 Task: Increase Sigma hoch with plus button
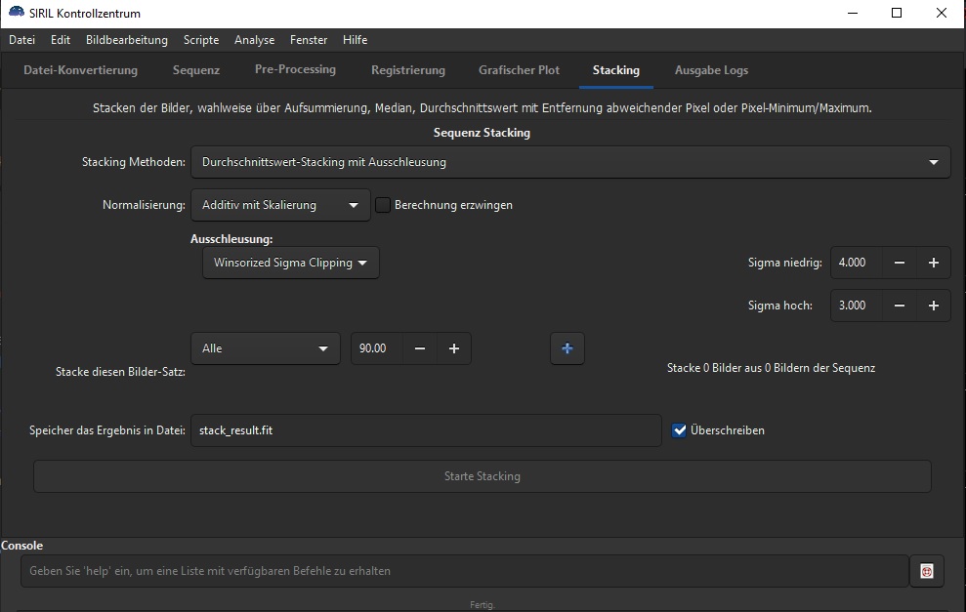pos(934,306)
